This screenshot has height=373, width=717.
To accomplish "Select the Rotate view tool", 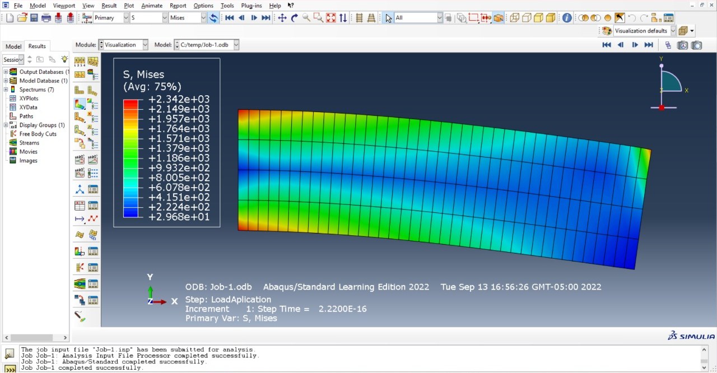I will pyautogui.click(x=294, y=18).
